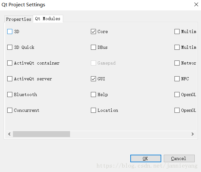Check the NFC module box
Viewport: 201px width, 172px height.
pyautogui.click(x=177, y=79)
